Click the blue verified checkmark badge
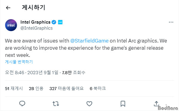 [54, 22]
